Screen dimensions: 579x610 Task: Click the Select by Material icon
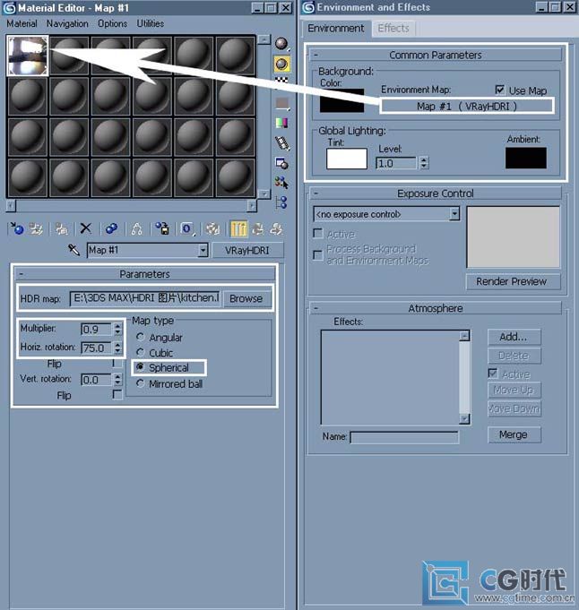pos(282,183)
